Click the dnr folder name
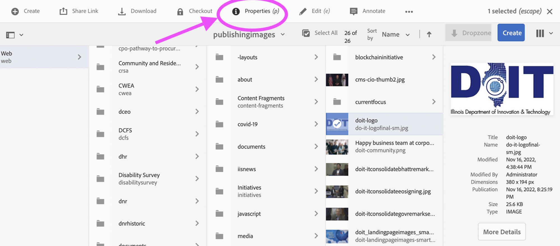The height and width of the screenshot is (246, 560). click(123, 201)
